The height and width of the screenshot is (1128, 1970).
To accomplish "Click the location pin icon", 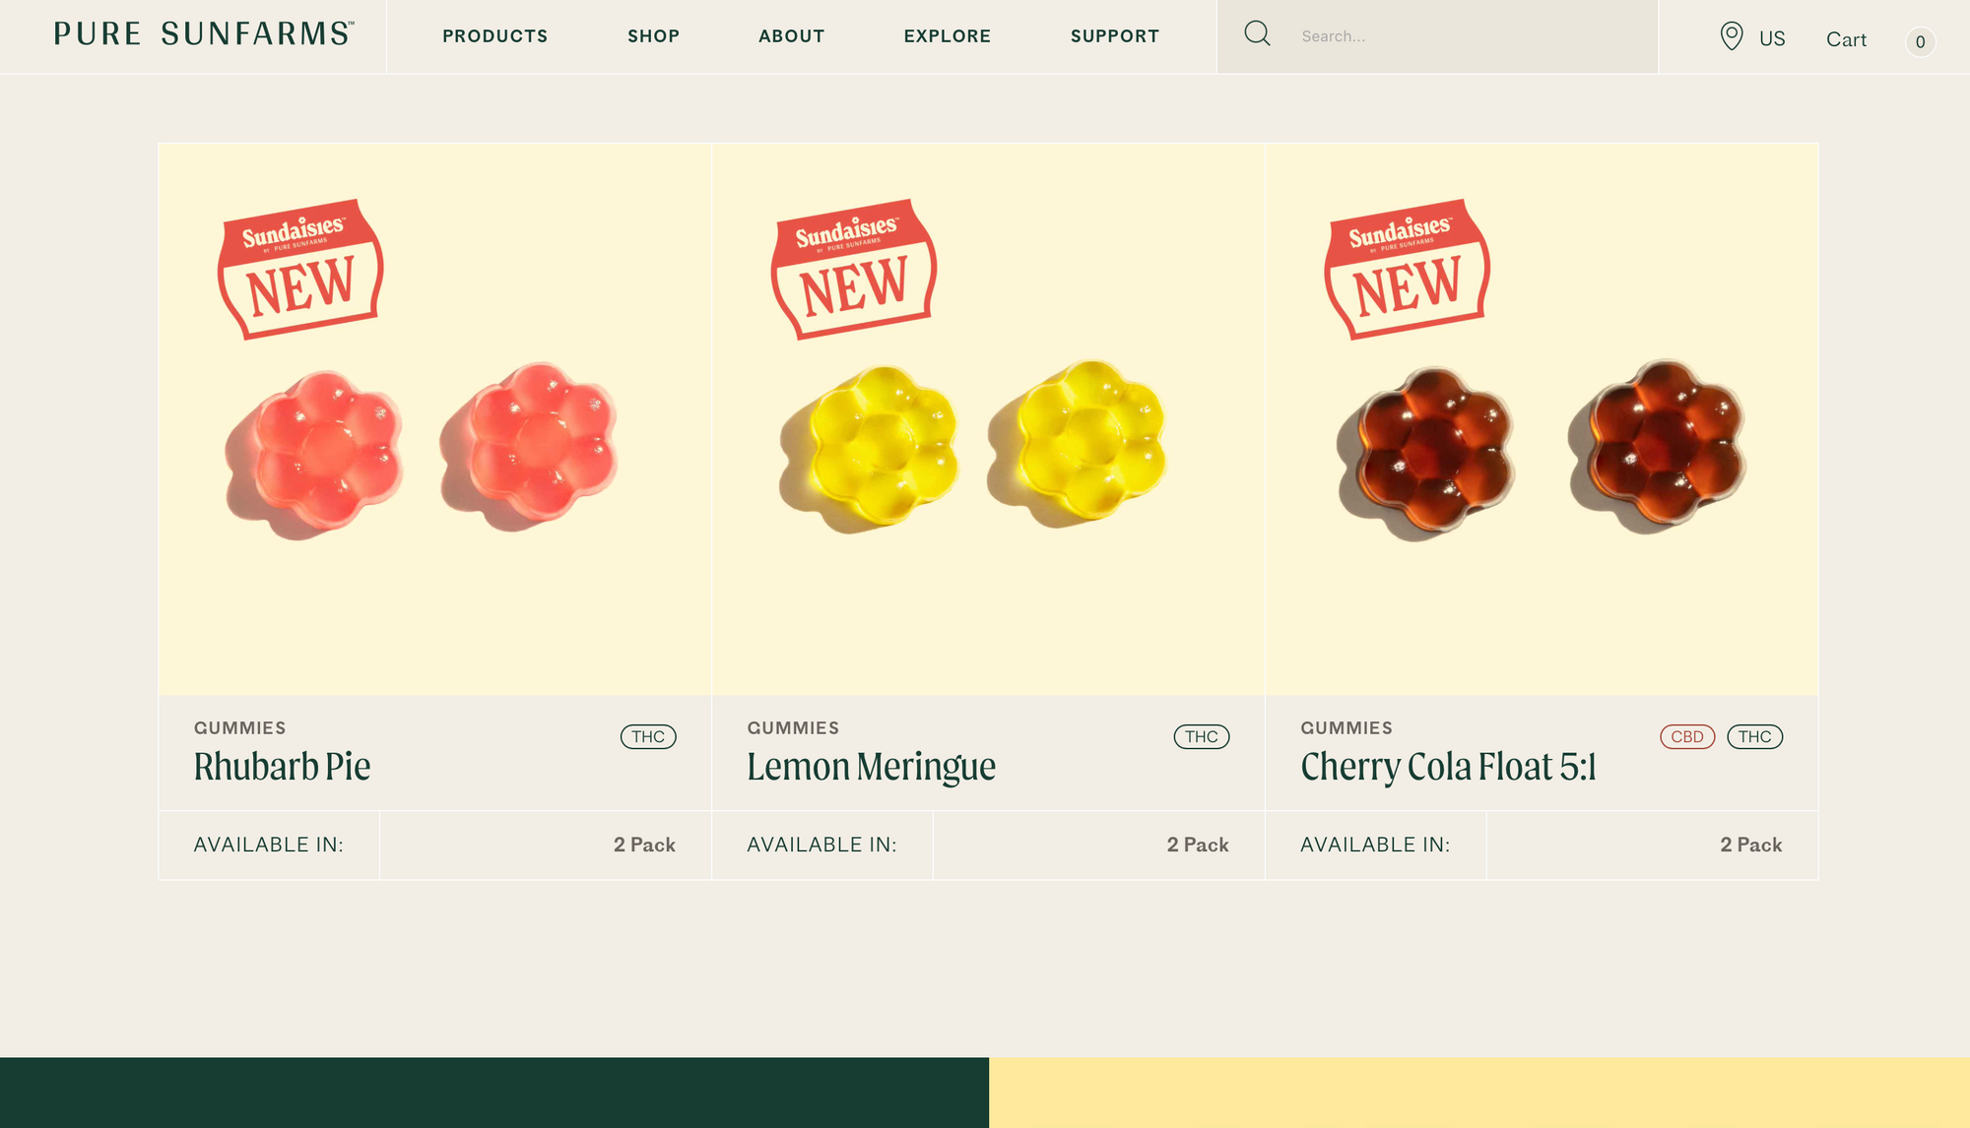I will [x=1731, y=36].
